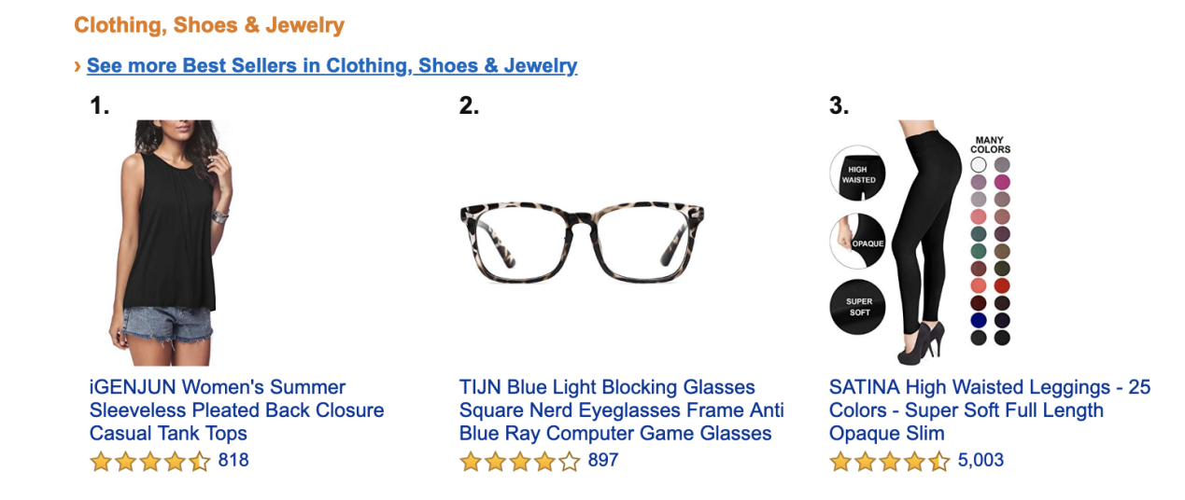Click the Super Soft circular badge

858,307
